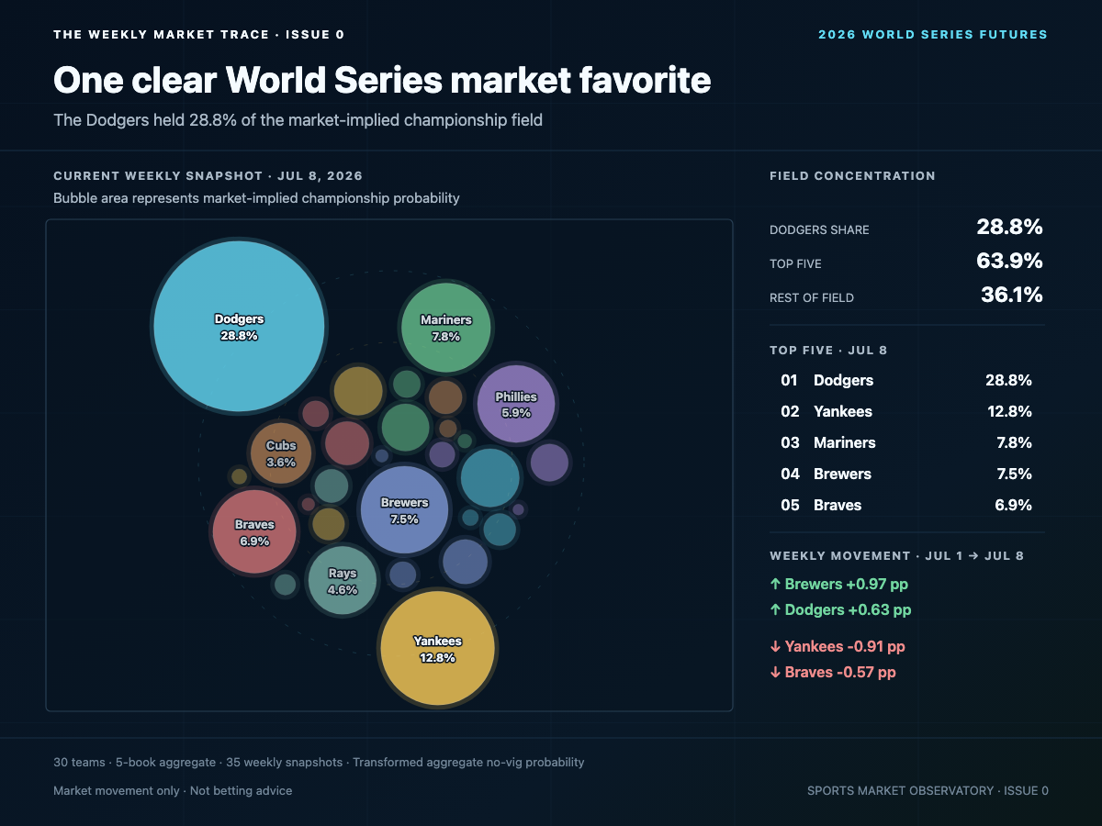Click the Brewers 7.5% bubble
The height and width of the screenshot is (826, 1102).
coord(404,510)
